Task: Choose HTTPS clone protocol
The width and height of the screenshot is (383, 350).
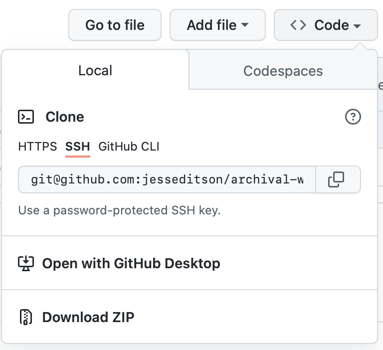Action: click(x=37, y=147)
